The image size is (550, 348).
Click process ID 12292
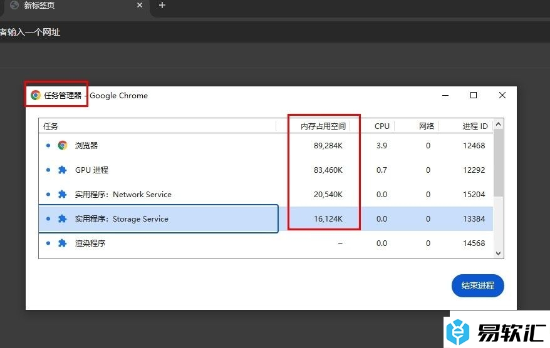474,170
